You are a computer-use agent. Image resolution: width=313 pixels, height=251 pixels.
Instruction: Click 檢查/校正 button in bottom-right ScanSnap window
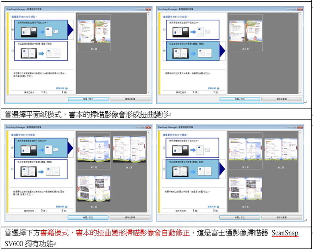(x=239, y=217)
